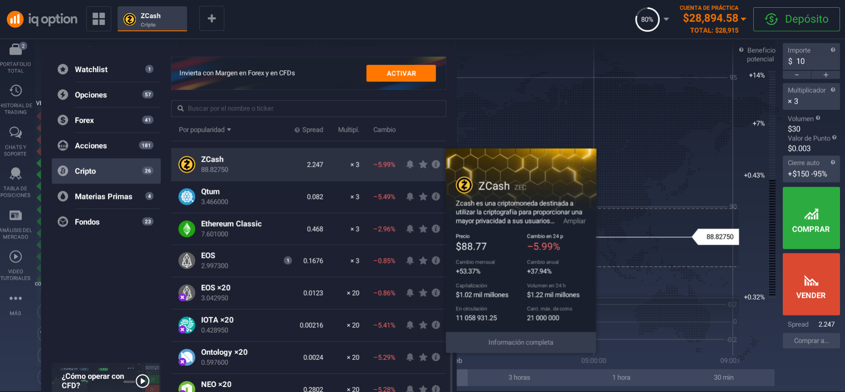Viewport: 845px width, 392px height.
Task: Open the practice account balance dropdown
Action: point(743,19)
